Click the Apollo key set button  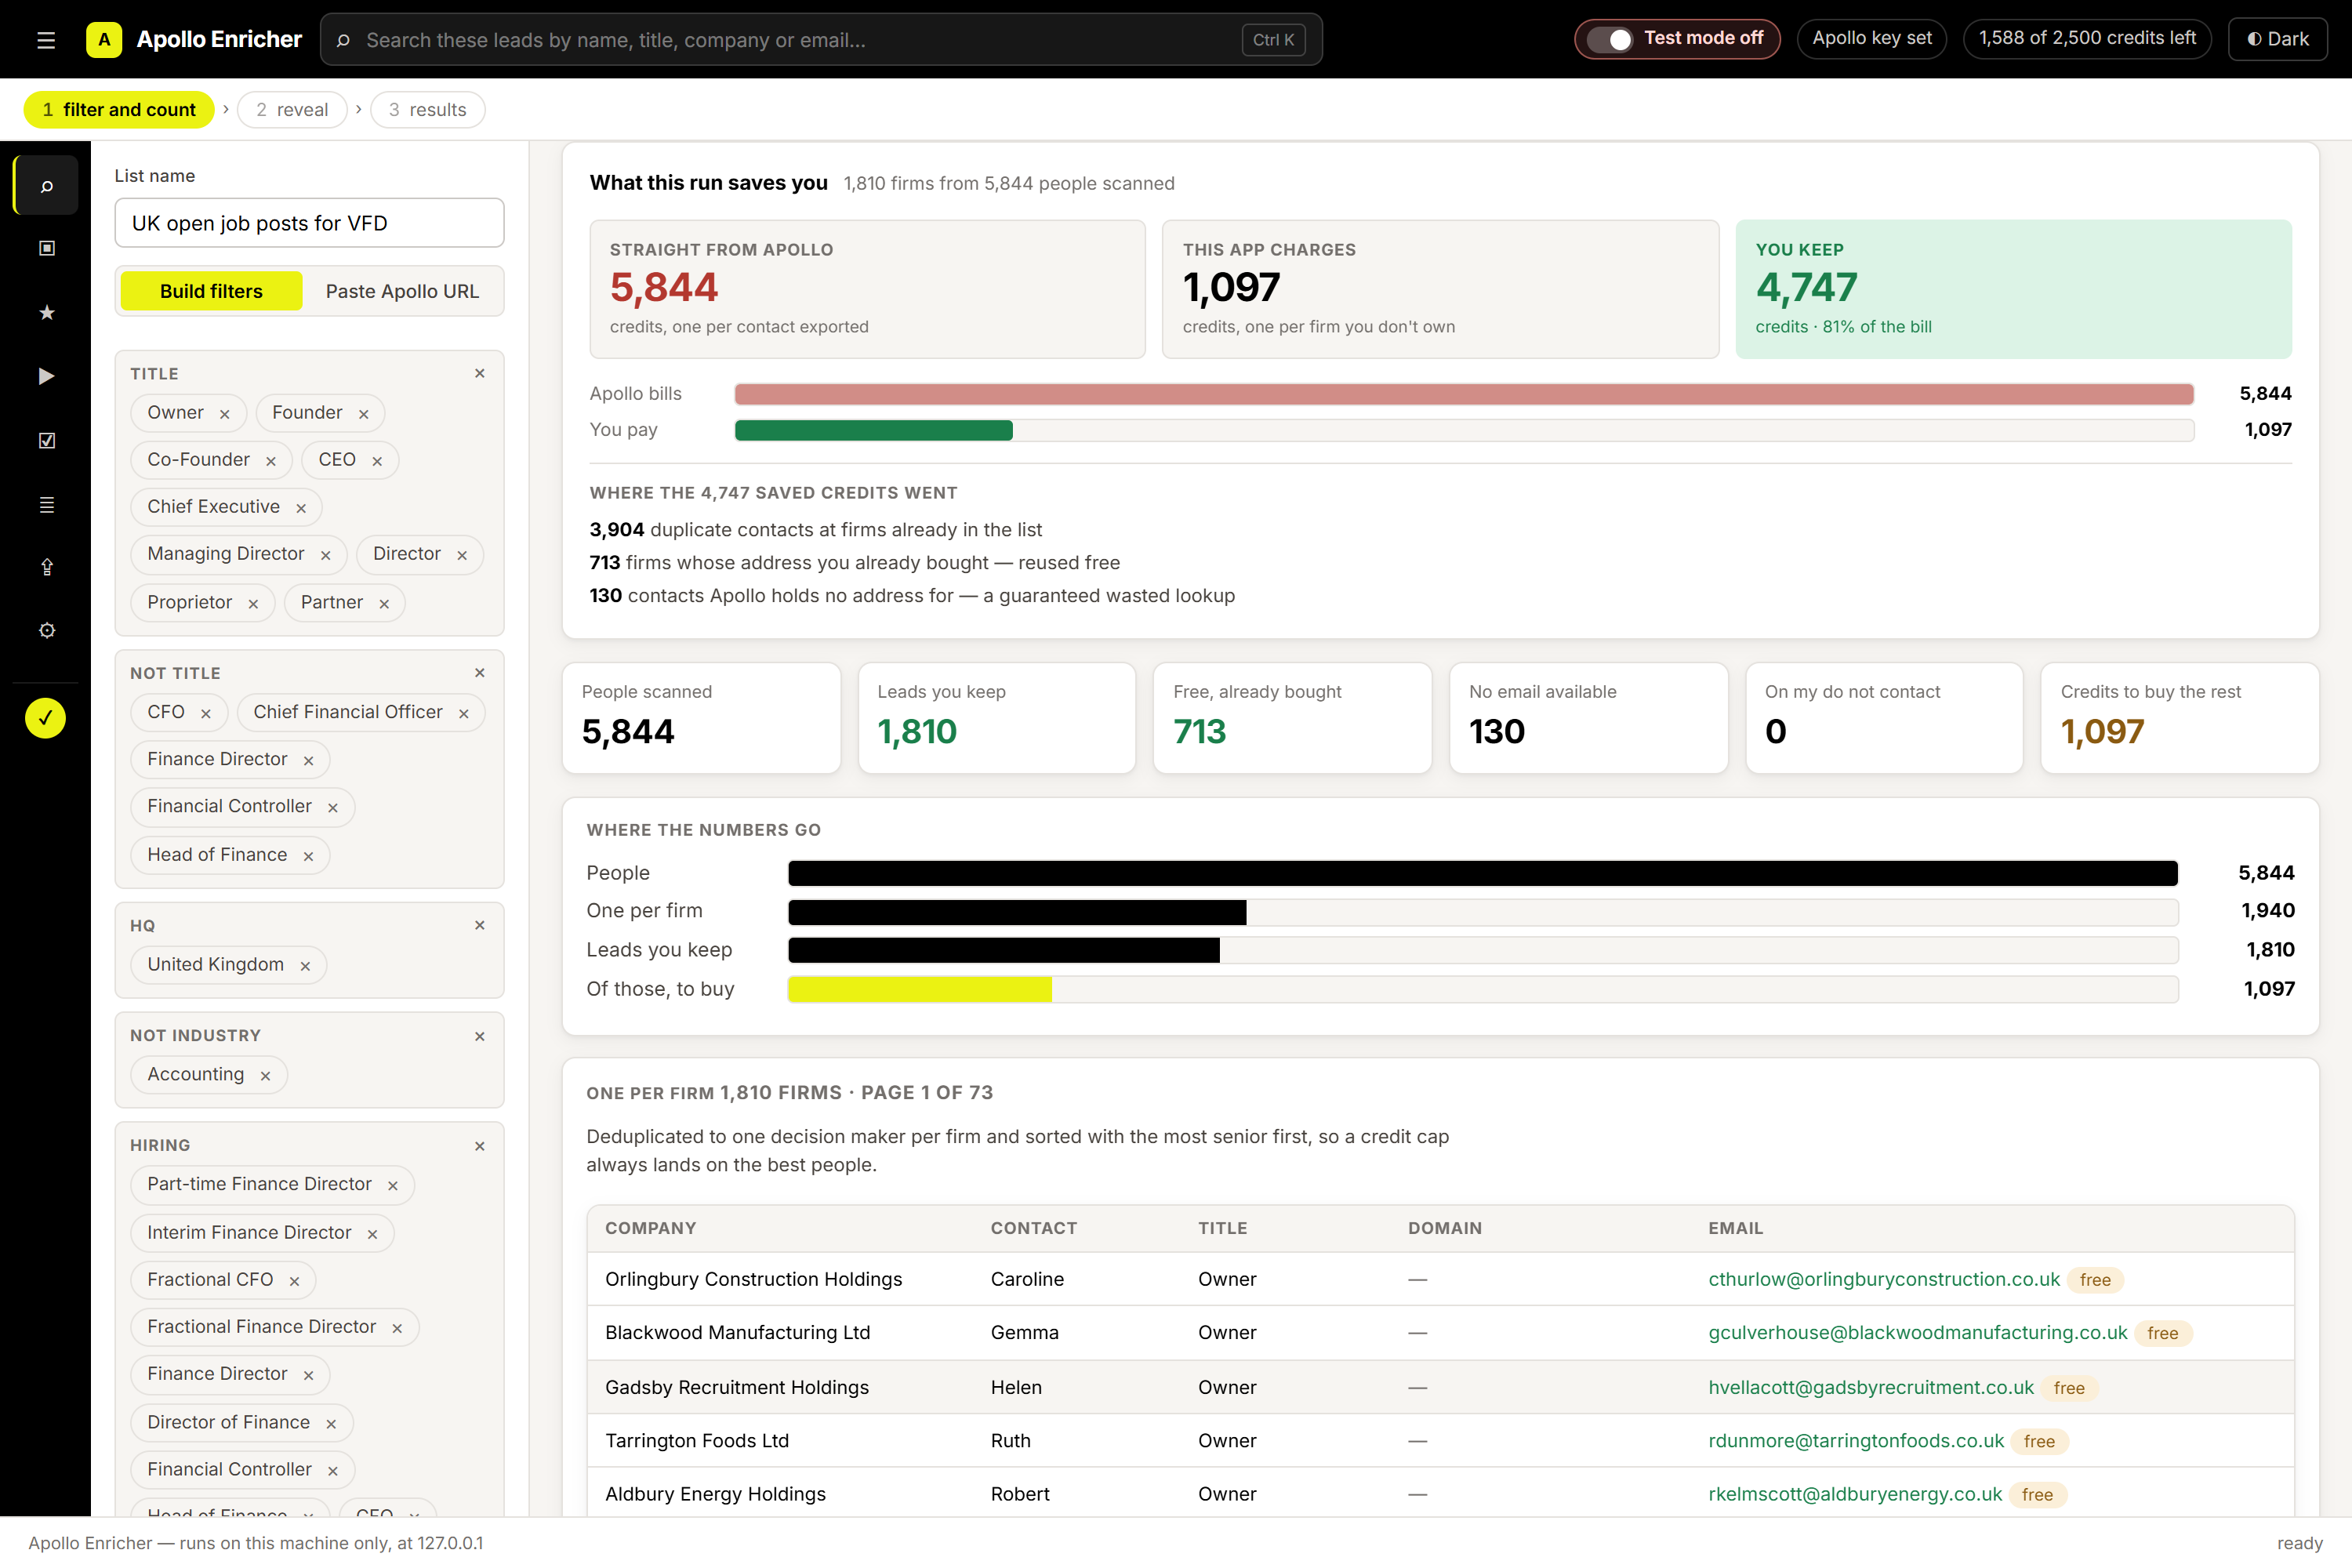[1872, 39]
